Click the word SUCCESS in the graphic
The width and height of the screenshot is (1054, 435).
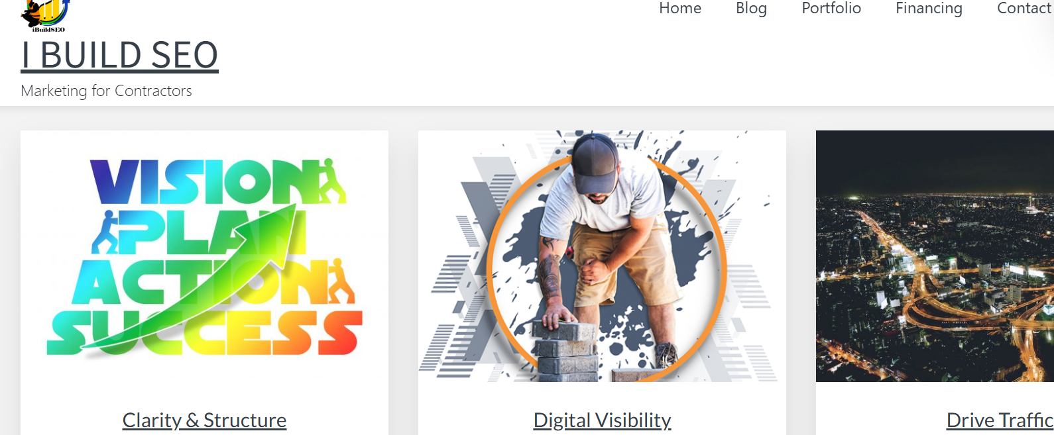204,331
